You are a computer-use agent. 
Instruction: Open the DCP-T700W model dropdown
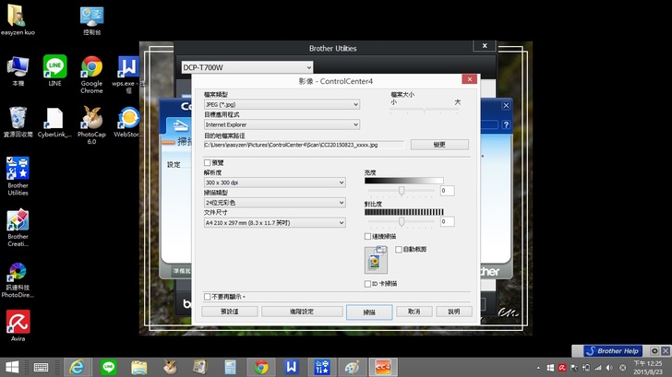pos(245,66)
